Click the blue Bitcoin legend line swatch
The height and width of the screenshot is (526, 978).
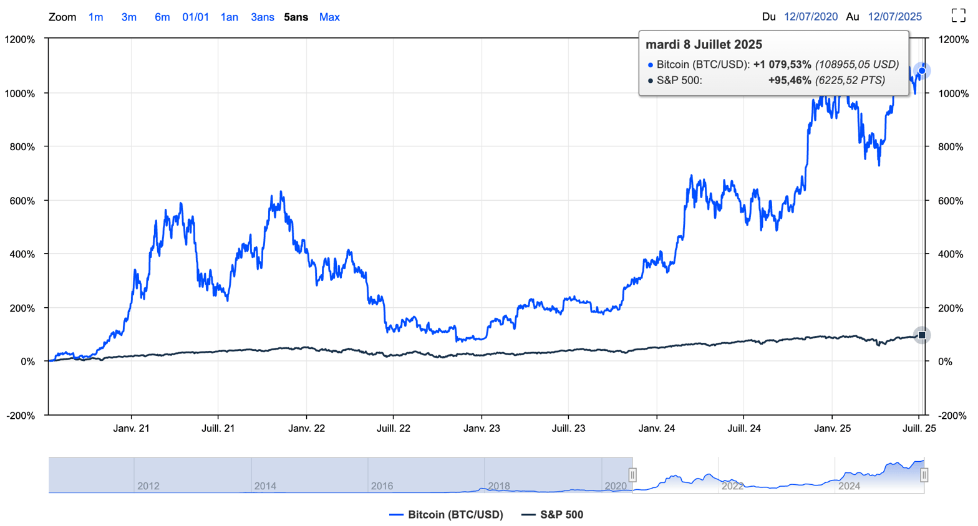pos(397,515)
